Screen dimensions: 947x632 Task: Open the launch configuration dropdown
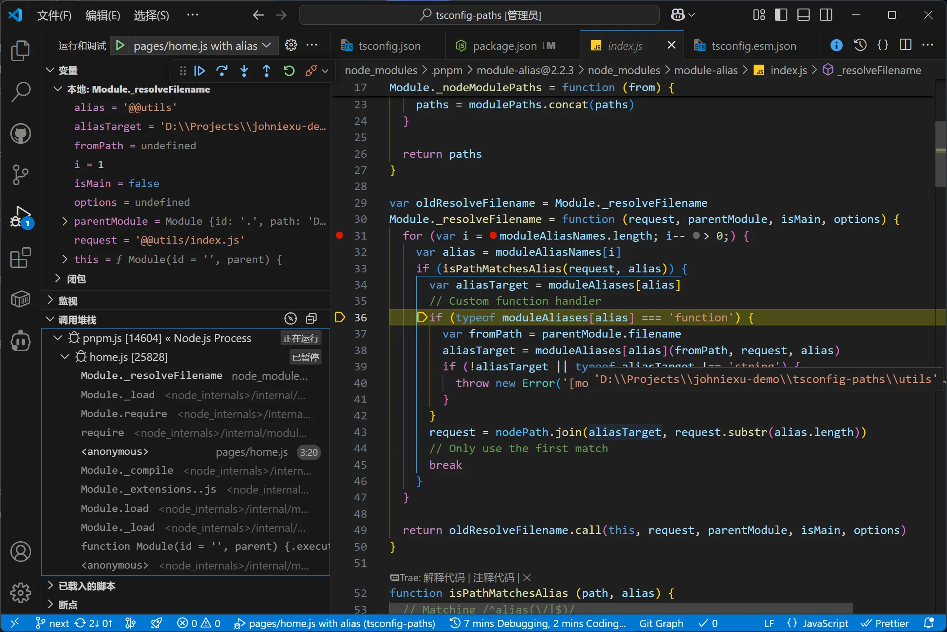[x=266, y=45]
